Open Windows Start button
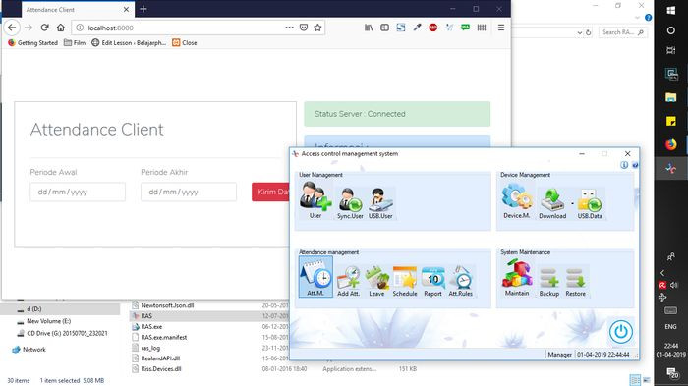This screenshot has height=386, width=688. pyautogui.click(x=670, y=10)
